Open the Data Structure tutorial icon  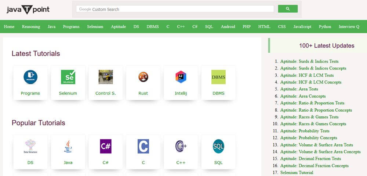click(30, 146)
